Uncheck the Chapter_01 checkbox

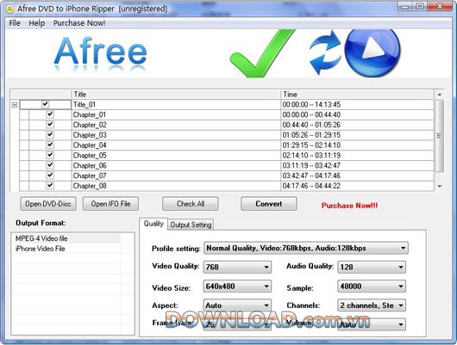click(x=50, y=114)
